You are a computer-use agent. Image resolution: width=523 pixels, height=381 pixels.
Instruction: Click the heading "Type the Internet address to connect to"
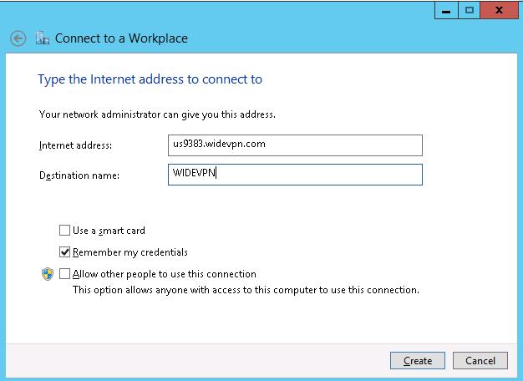[150, 79]
